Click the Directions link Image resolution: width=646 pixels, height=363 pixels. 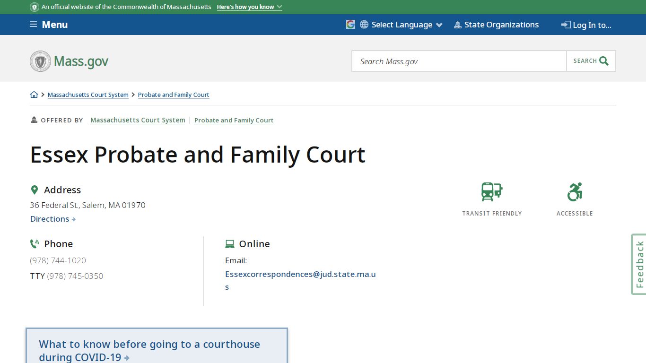53,219
